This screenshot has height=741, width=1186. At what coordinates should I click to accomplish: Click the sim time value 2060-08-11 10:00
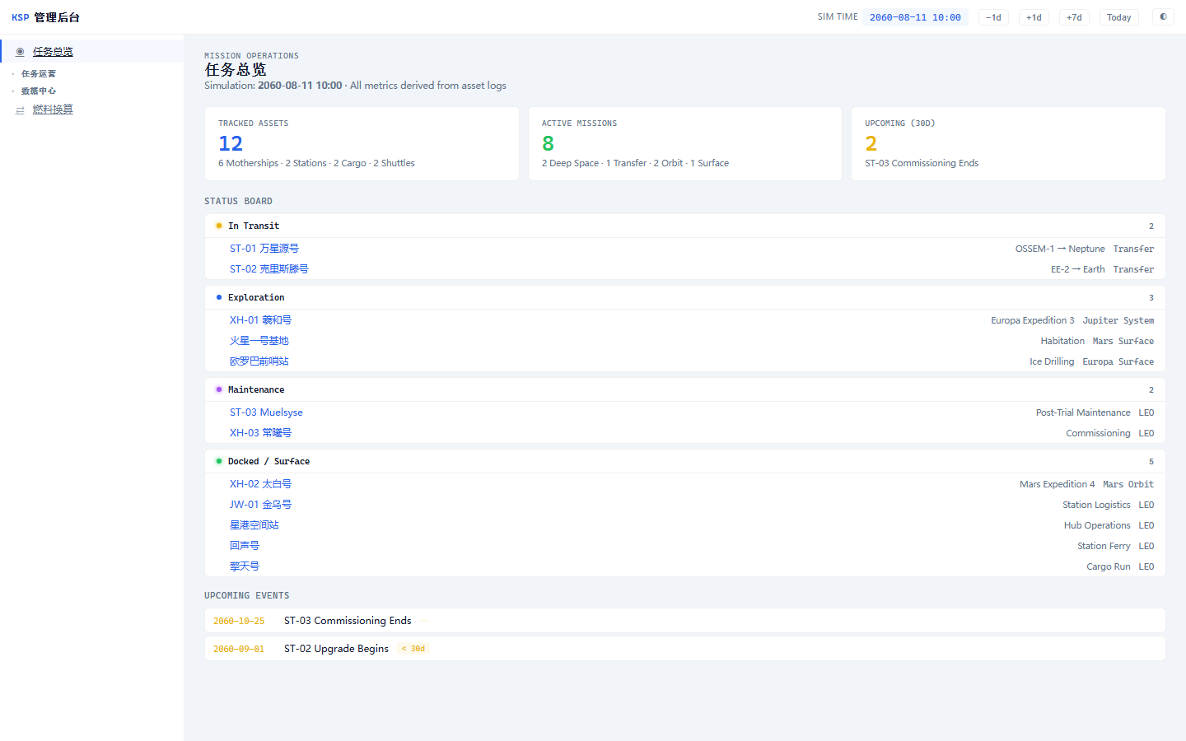[x=915, y=17]
